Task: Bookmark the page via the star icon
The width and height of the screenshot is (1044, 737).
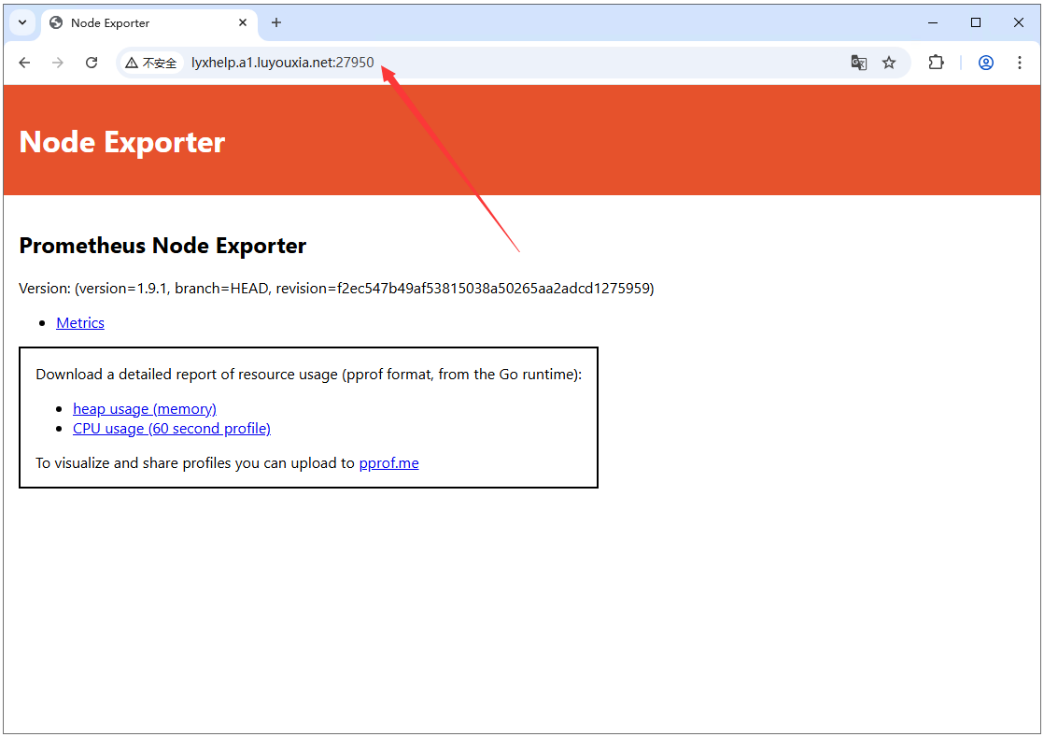Action: [889, 63]
